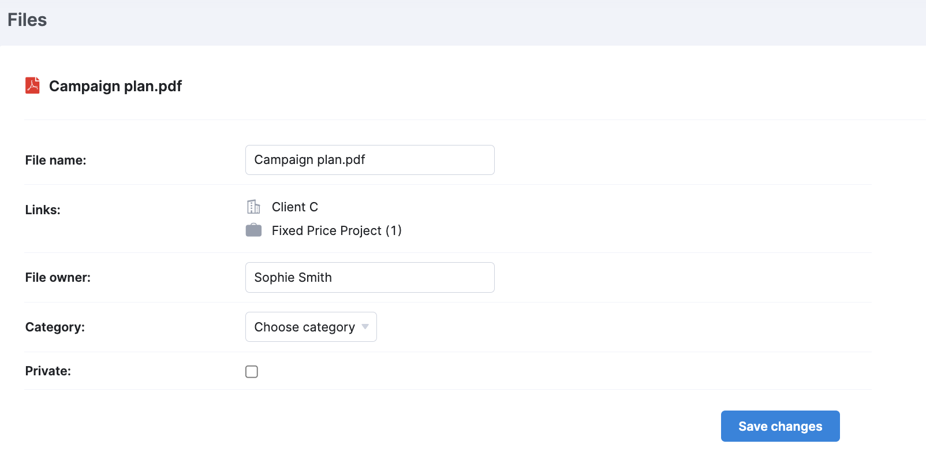Click the Fixed Price Project briefcase icon
This screenshot has height=455, width=926.
pos(253,230)
